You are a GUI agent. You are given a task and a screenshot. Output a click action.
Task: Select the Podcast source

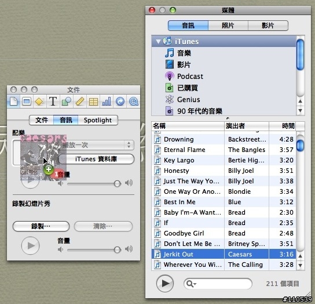pyautogui.click(x=224, y=77)
